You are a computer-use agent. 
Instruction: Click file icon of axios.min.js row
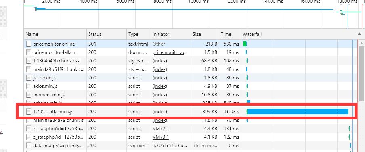(x=28, y=86)
